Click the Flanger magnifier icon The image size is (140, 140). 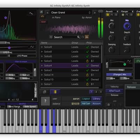point(127,15)
